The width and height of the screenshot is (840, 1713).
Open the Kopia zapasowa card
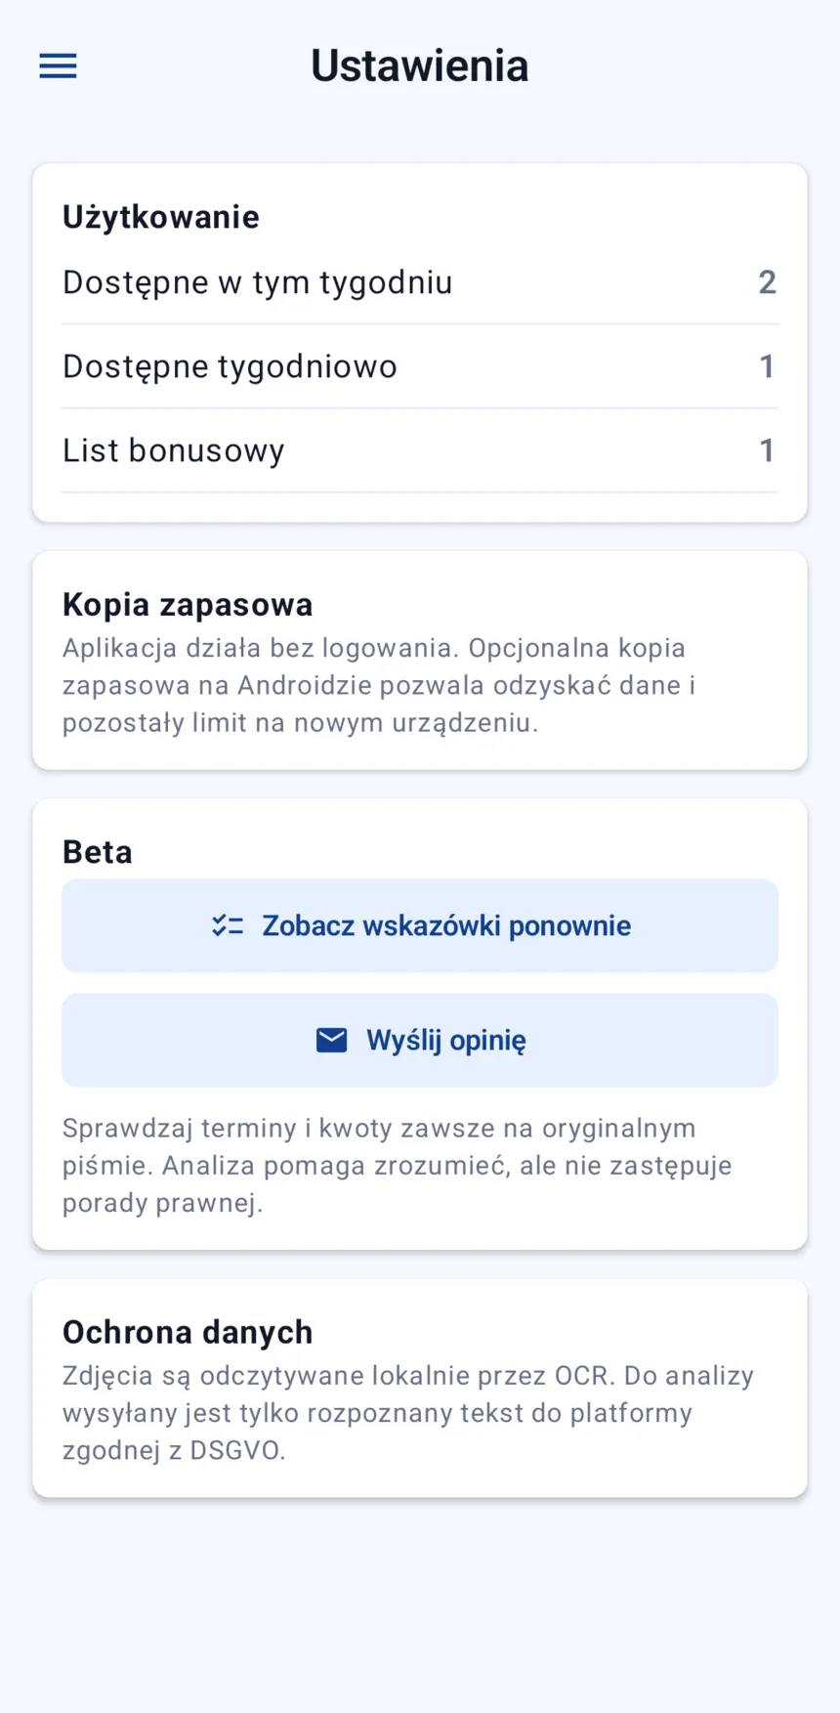pyautogui.click(x=420, y=661)
